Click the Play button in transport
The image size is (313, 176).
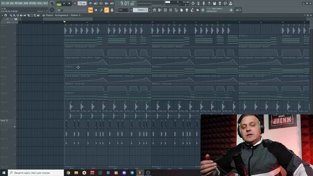coord(64,3)
